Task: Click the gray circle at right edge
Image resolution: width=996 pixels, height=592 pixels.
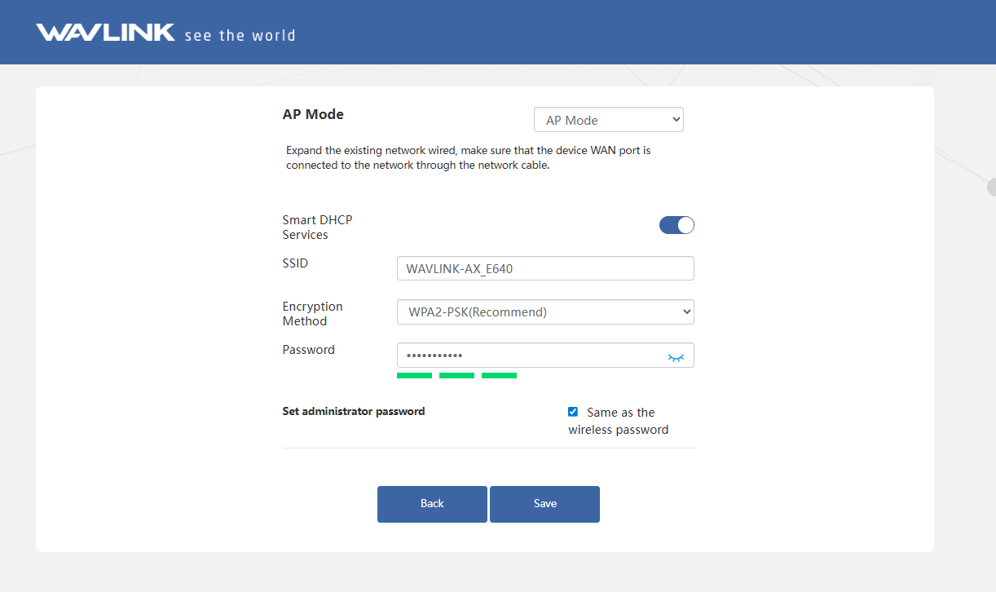Action: click(x=992, y=187)
